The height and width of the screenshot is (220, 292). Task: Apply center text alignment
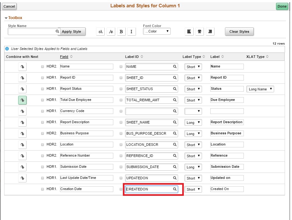point(199,32)
